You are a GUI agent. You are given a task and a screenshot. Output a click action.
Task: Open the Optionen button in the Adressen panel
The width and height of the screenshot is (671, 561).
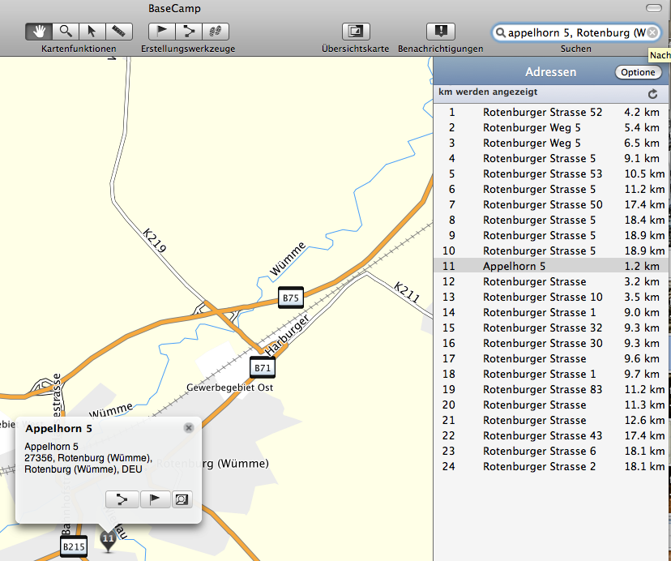638,72
